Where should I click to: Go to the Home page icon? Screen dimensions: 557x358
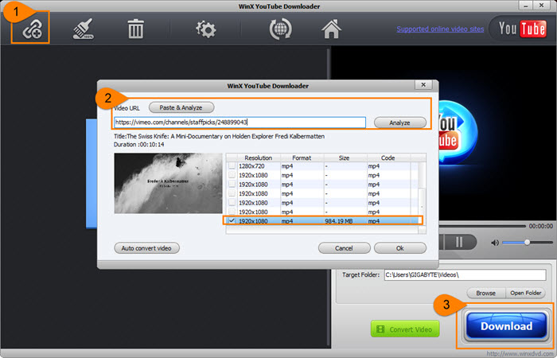tap(331, 29)
